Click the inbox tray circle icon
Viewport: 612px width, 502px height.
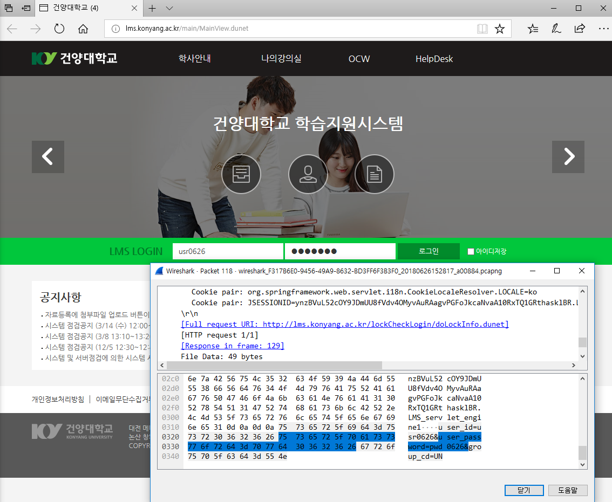click(x=241, y=174)
